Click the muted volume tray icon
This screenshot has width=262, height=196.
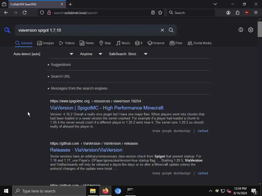click(229, 191)
